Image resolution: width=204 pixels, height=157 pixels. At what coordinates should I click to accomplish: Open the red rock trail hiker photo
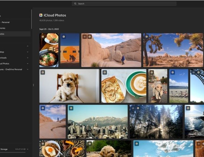53,122
